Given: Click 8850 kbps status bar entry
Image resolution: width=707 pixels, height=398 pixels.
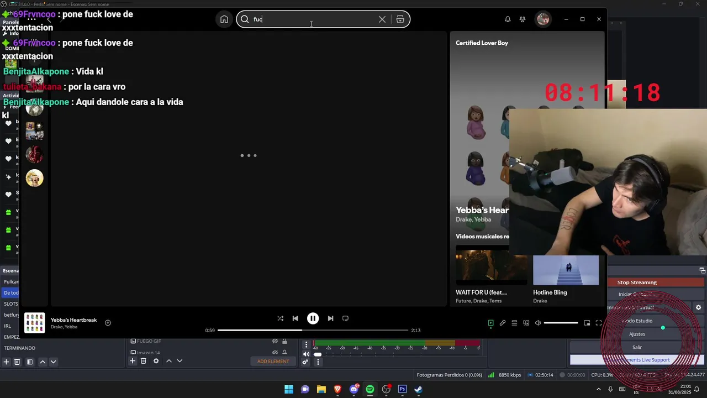Looking at the screenshot, I should pos(505,375).
